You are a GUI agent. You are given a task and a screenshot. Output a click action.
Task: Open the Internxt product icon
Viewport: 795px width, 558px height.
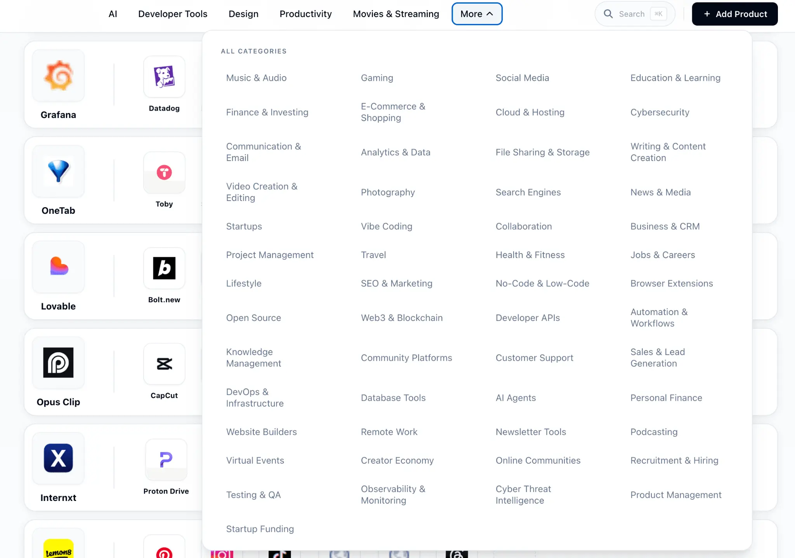coord(58,458)
